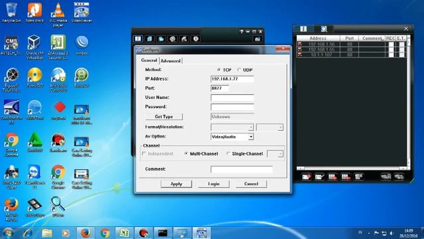Click the export icon in the list window's bottom toolbar

pos(399,177)
